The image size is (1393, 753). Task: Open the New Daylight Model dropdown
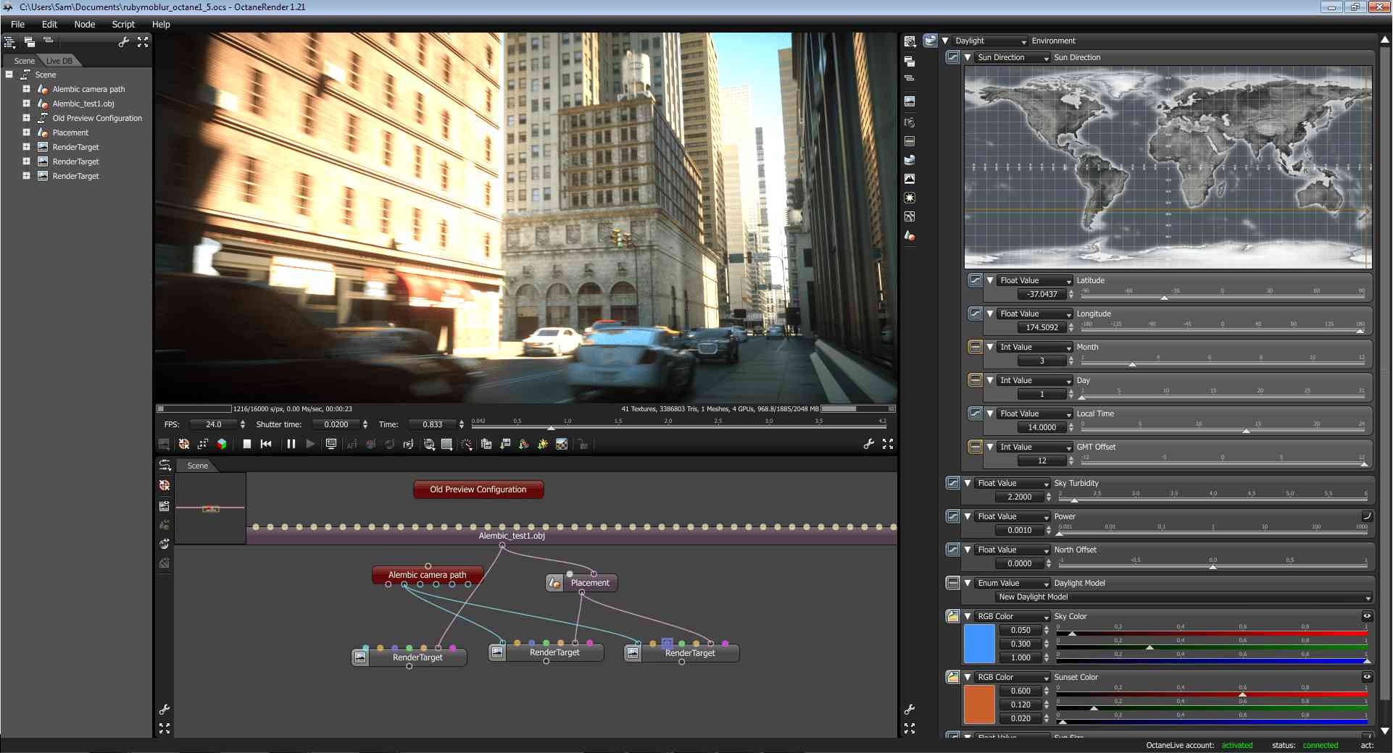[1184, 597]
